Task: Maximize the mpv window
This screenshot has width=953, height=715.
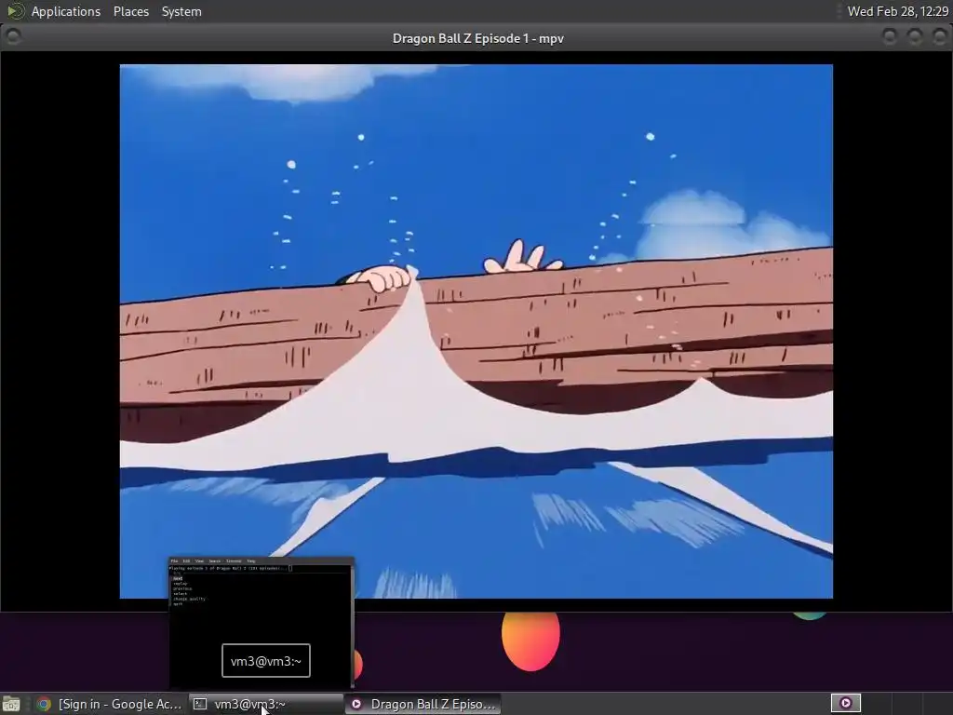Action: (915, 37)
